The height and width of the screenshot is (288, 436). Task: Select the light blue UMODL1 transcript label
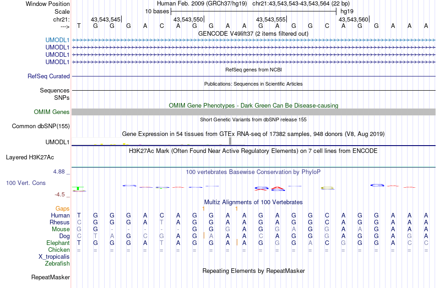(x=57, y=40)
